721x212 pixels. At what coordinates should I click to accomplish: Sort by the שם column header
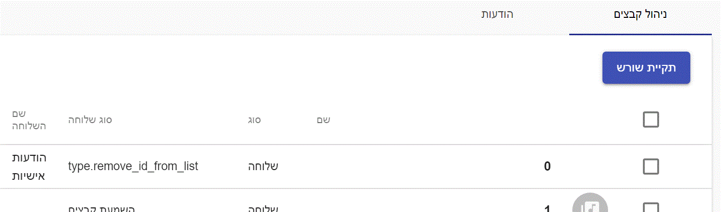pos(323,120)
